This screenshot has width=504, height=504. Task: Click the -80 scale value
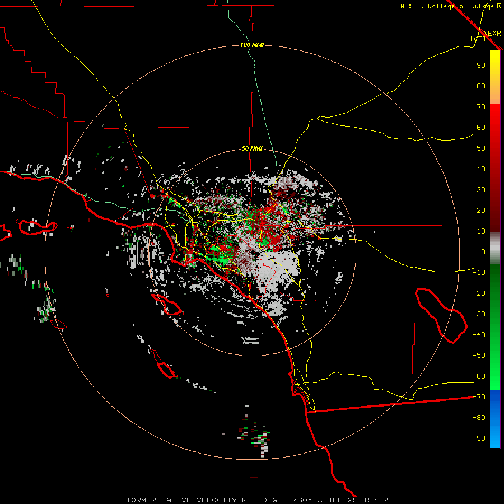tap(479, 418)
